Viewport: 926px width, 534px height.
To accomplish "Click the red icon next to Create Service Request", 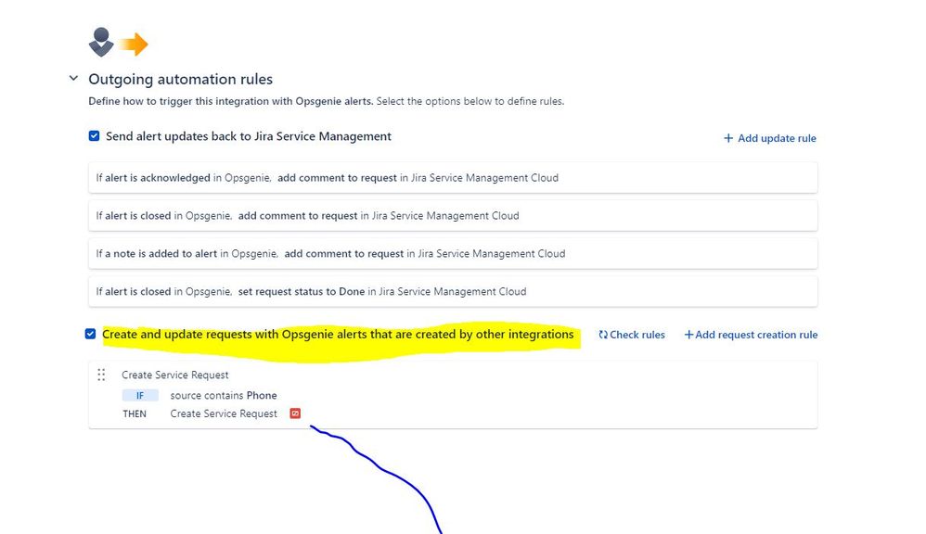I will pos(295,413).
